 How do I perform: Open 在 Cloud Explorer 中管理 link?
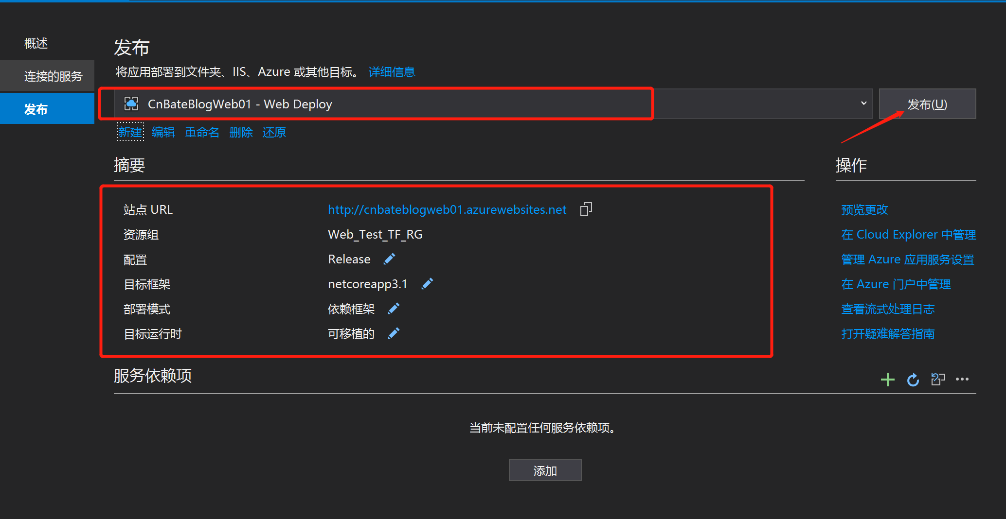[x=908, y=234]
